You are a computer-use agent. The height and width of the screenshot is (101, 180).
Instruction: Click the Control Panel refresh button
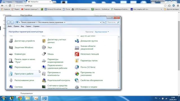point(104,22)
